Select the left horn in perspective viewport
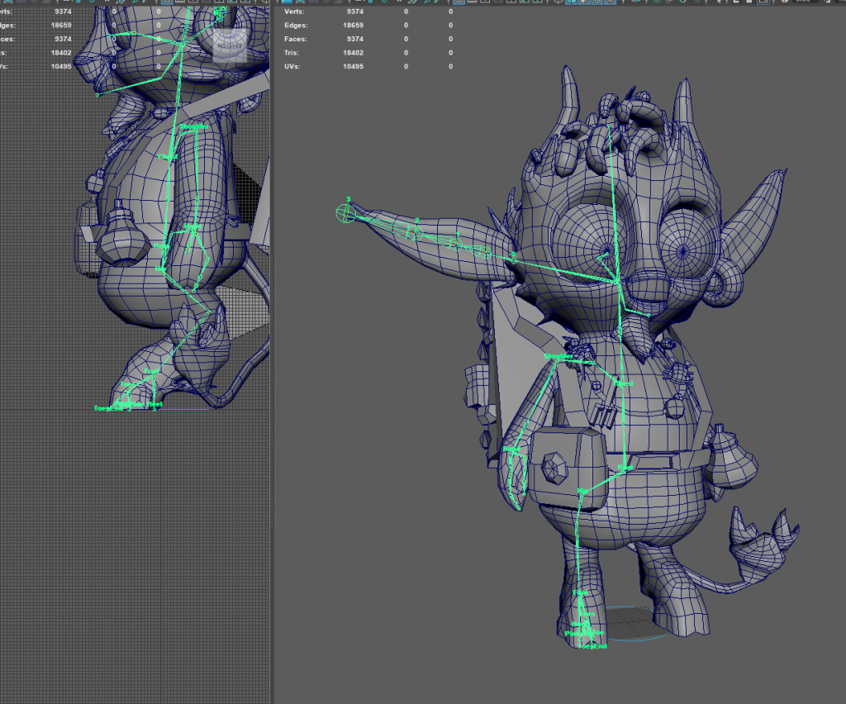This screenshot has height=704, width=846. click(568, 87)
